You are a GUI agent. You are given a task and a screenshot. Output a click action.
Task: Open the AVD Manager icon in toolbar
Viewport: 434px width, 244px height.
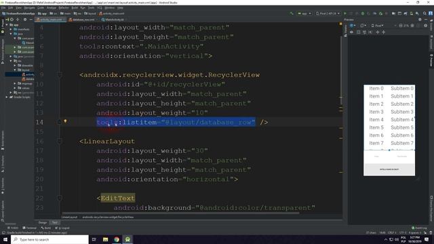412,14
